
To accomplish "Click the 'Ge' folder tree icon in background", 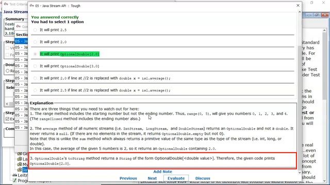I will pos(20,154).
